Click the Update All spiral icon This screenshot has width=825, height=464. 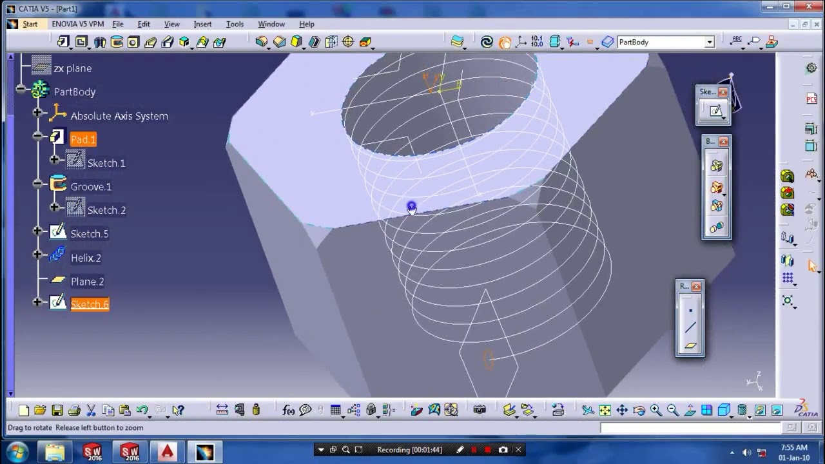pyautogui.click(x=487, y=42)
